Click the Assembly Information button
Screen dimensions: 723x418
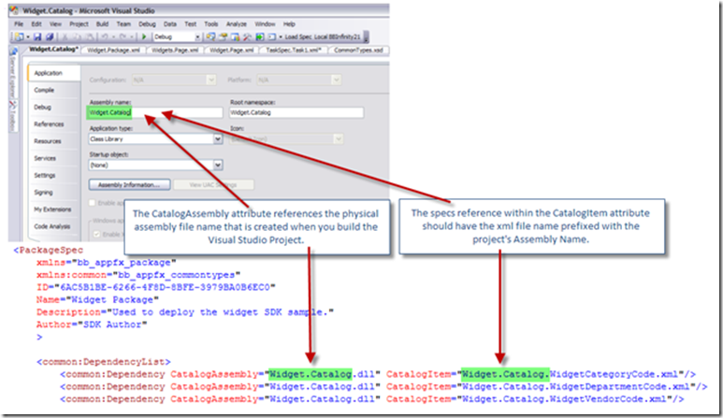(129, 185)
